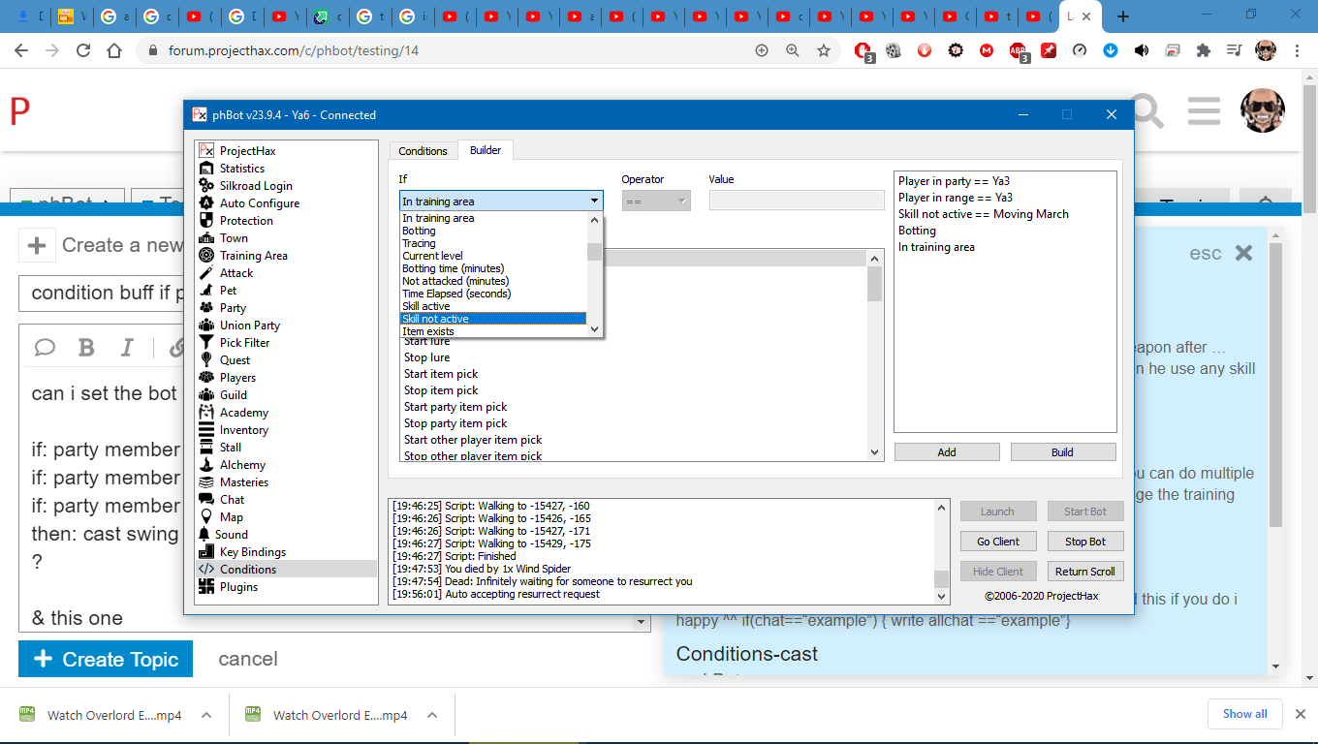The height and width of the screenshot is (744, 1318).
Task: Click the Stop Bot button
Action: 1084,542
